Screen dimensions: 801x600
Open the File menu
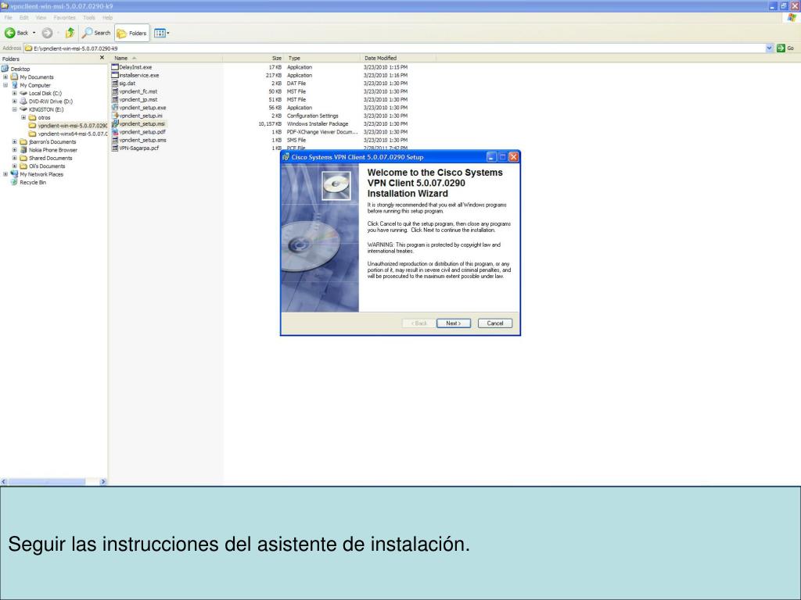coord(8,17)
